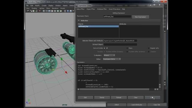Click the Reload button
Image resolution: width=192 pixels, height=108 pixels.
point(119,97)
